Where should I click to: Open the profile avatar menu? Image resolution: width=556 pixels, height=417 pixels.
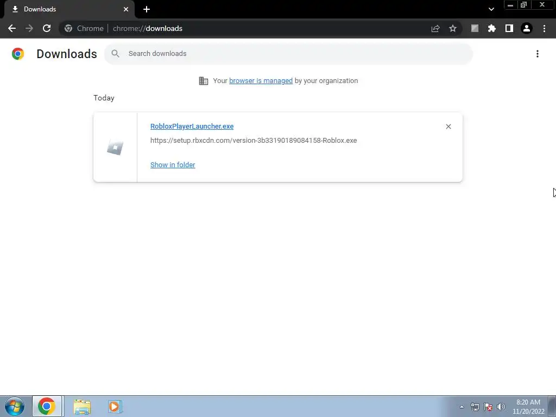coord(527,28)
